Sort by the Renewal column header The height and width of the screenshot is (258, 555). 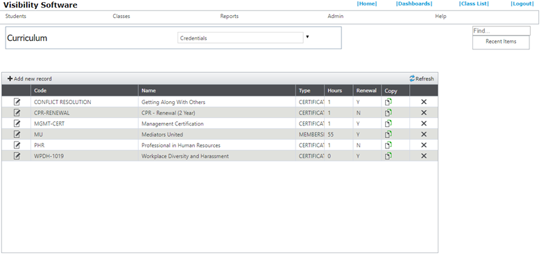pos(366,91)
